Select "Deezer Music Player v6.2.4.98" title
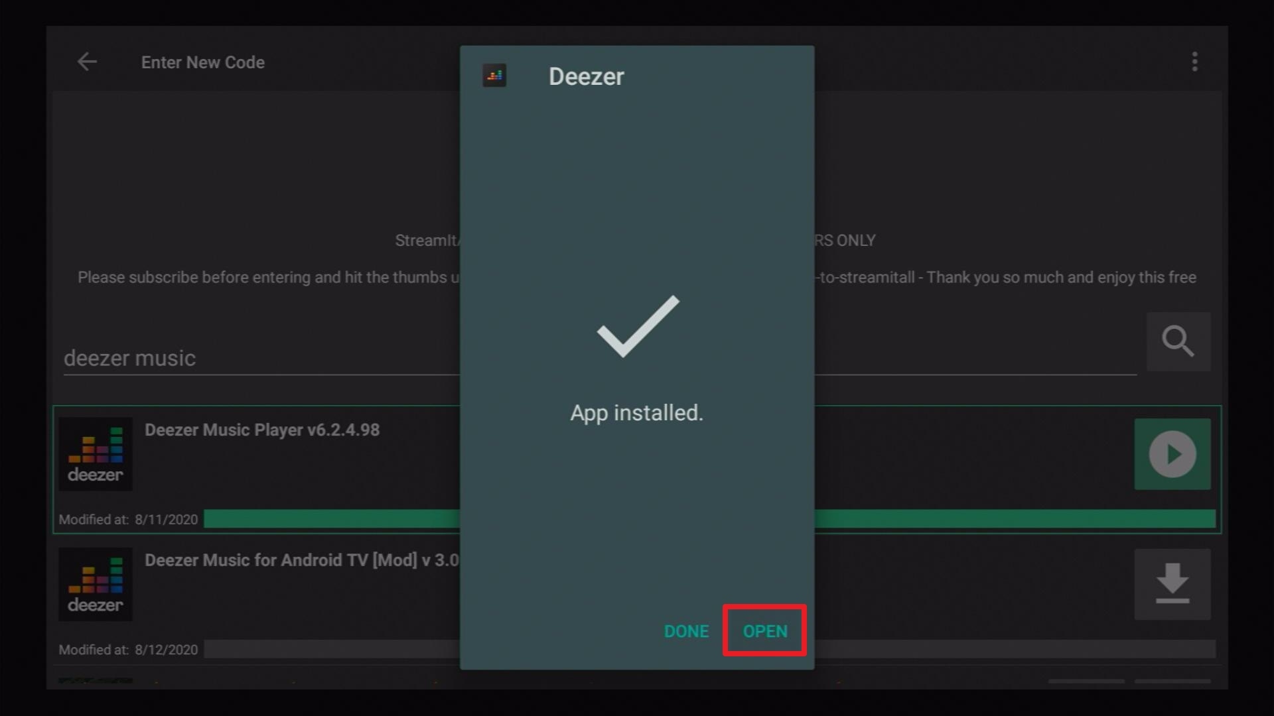 tap(262, 430)
